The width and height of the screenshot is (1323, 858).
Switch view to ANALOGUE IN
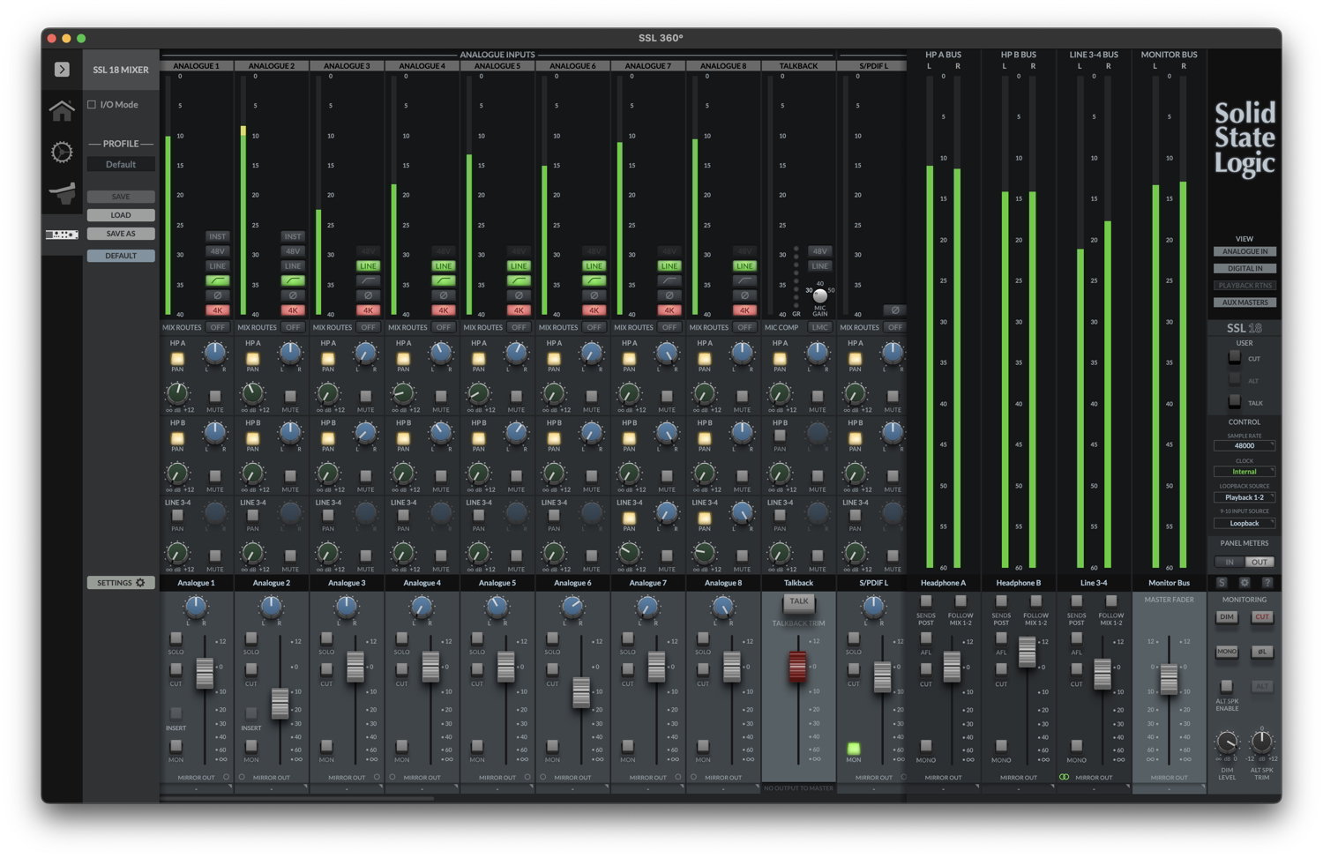tap(1245, 252)
